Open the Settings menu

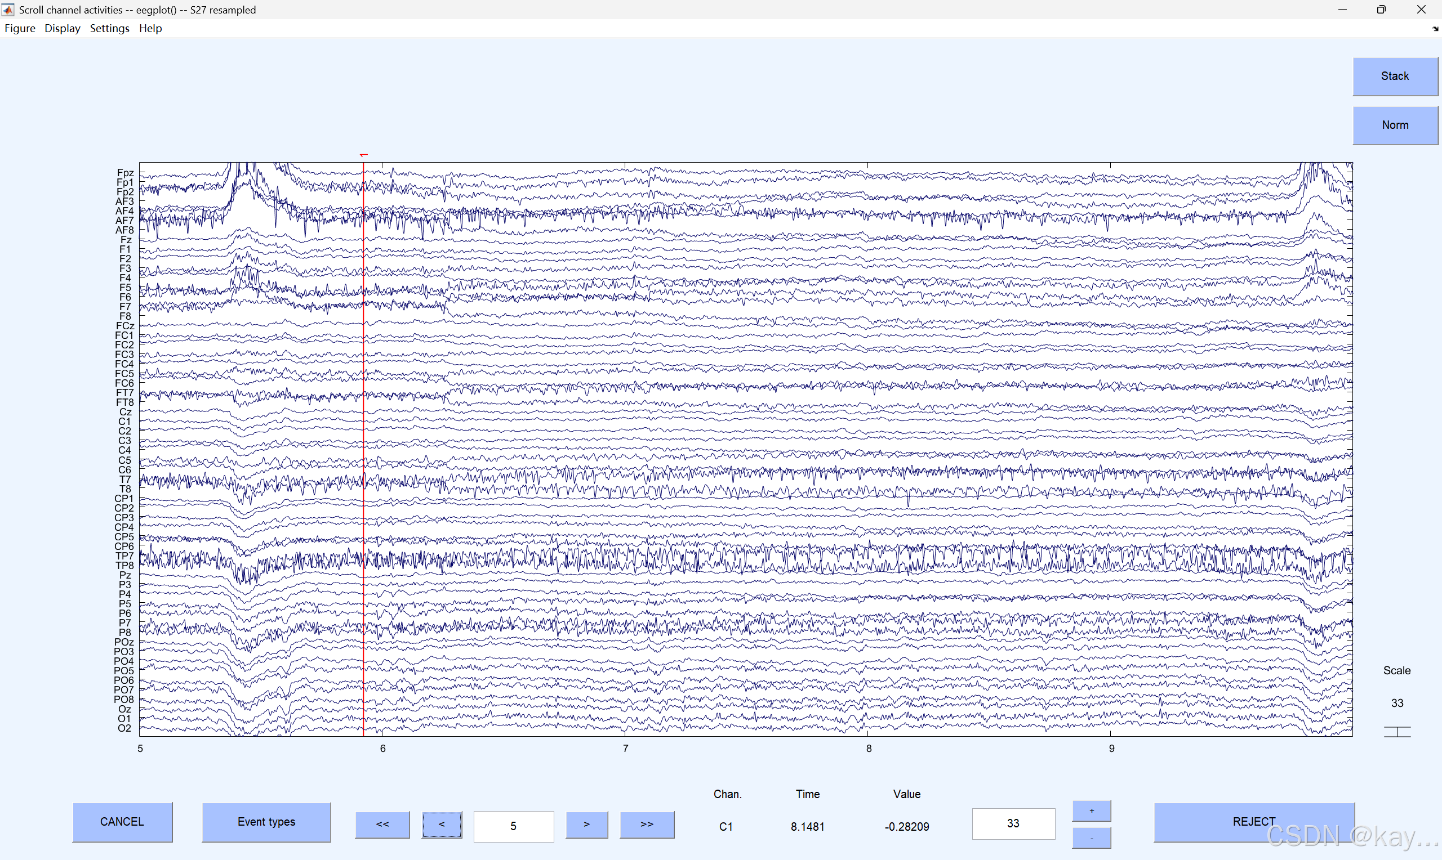click(x=110, y=28)
